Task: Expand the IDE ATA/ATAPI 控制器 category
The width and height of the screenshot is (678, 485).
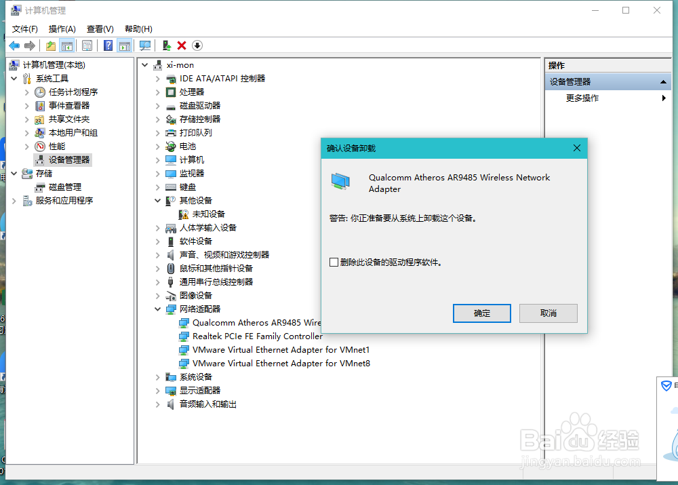Action: point(158,79)
